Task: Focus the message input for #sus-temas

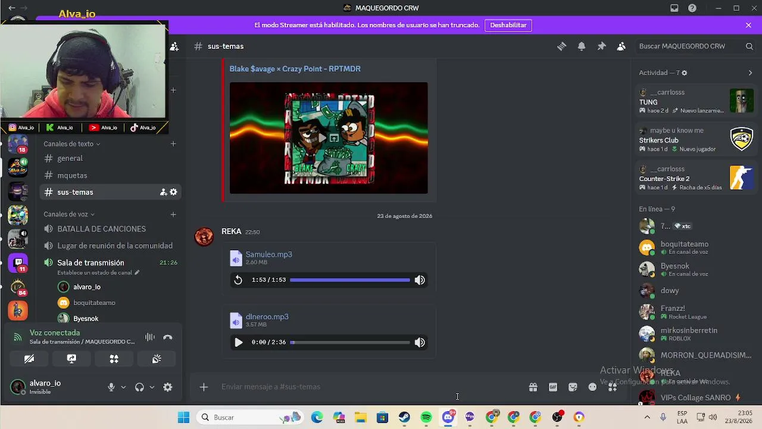Action: tap(369, 387)
